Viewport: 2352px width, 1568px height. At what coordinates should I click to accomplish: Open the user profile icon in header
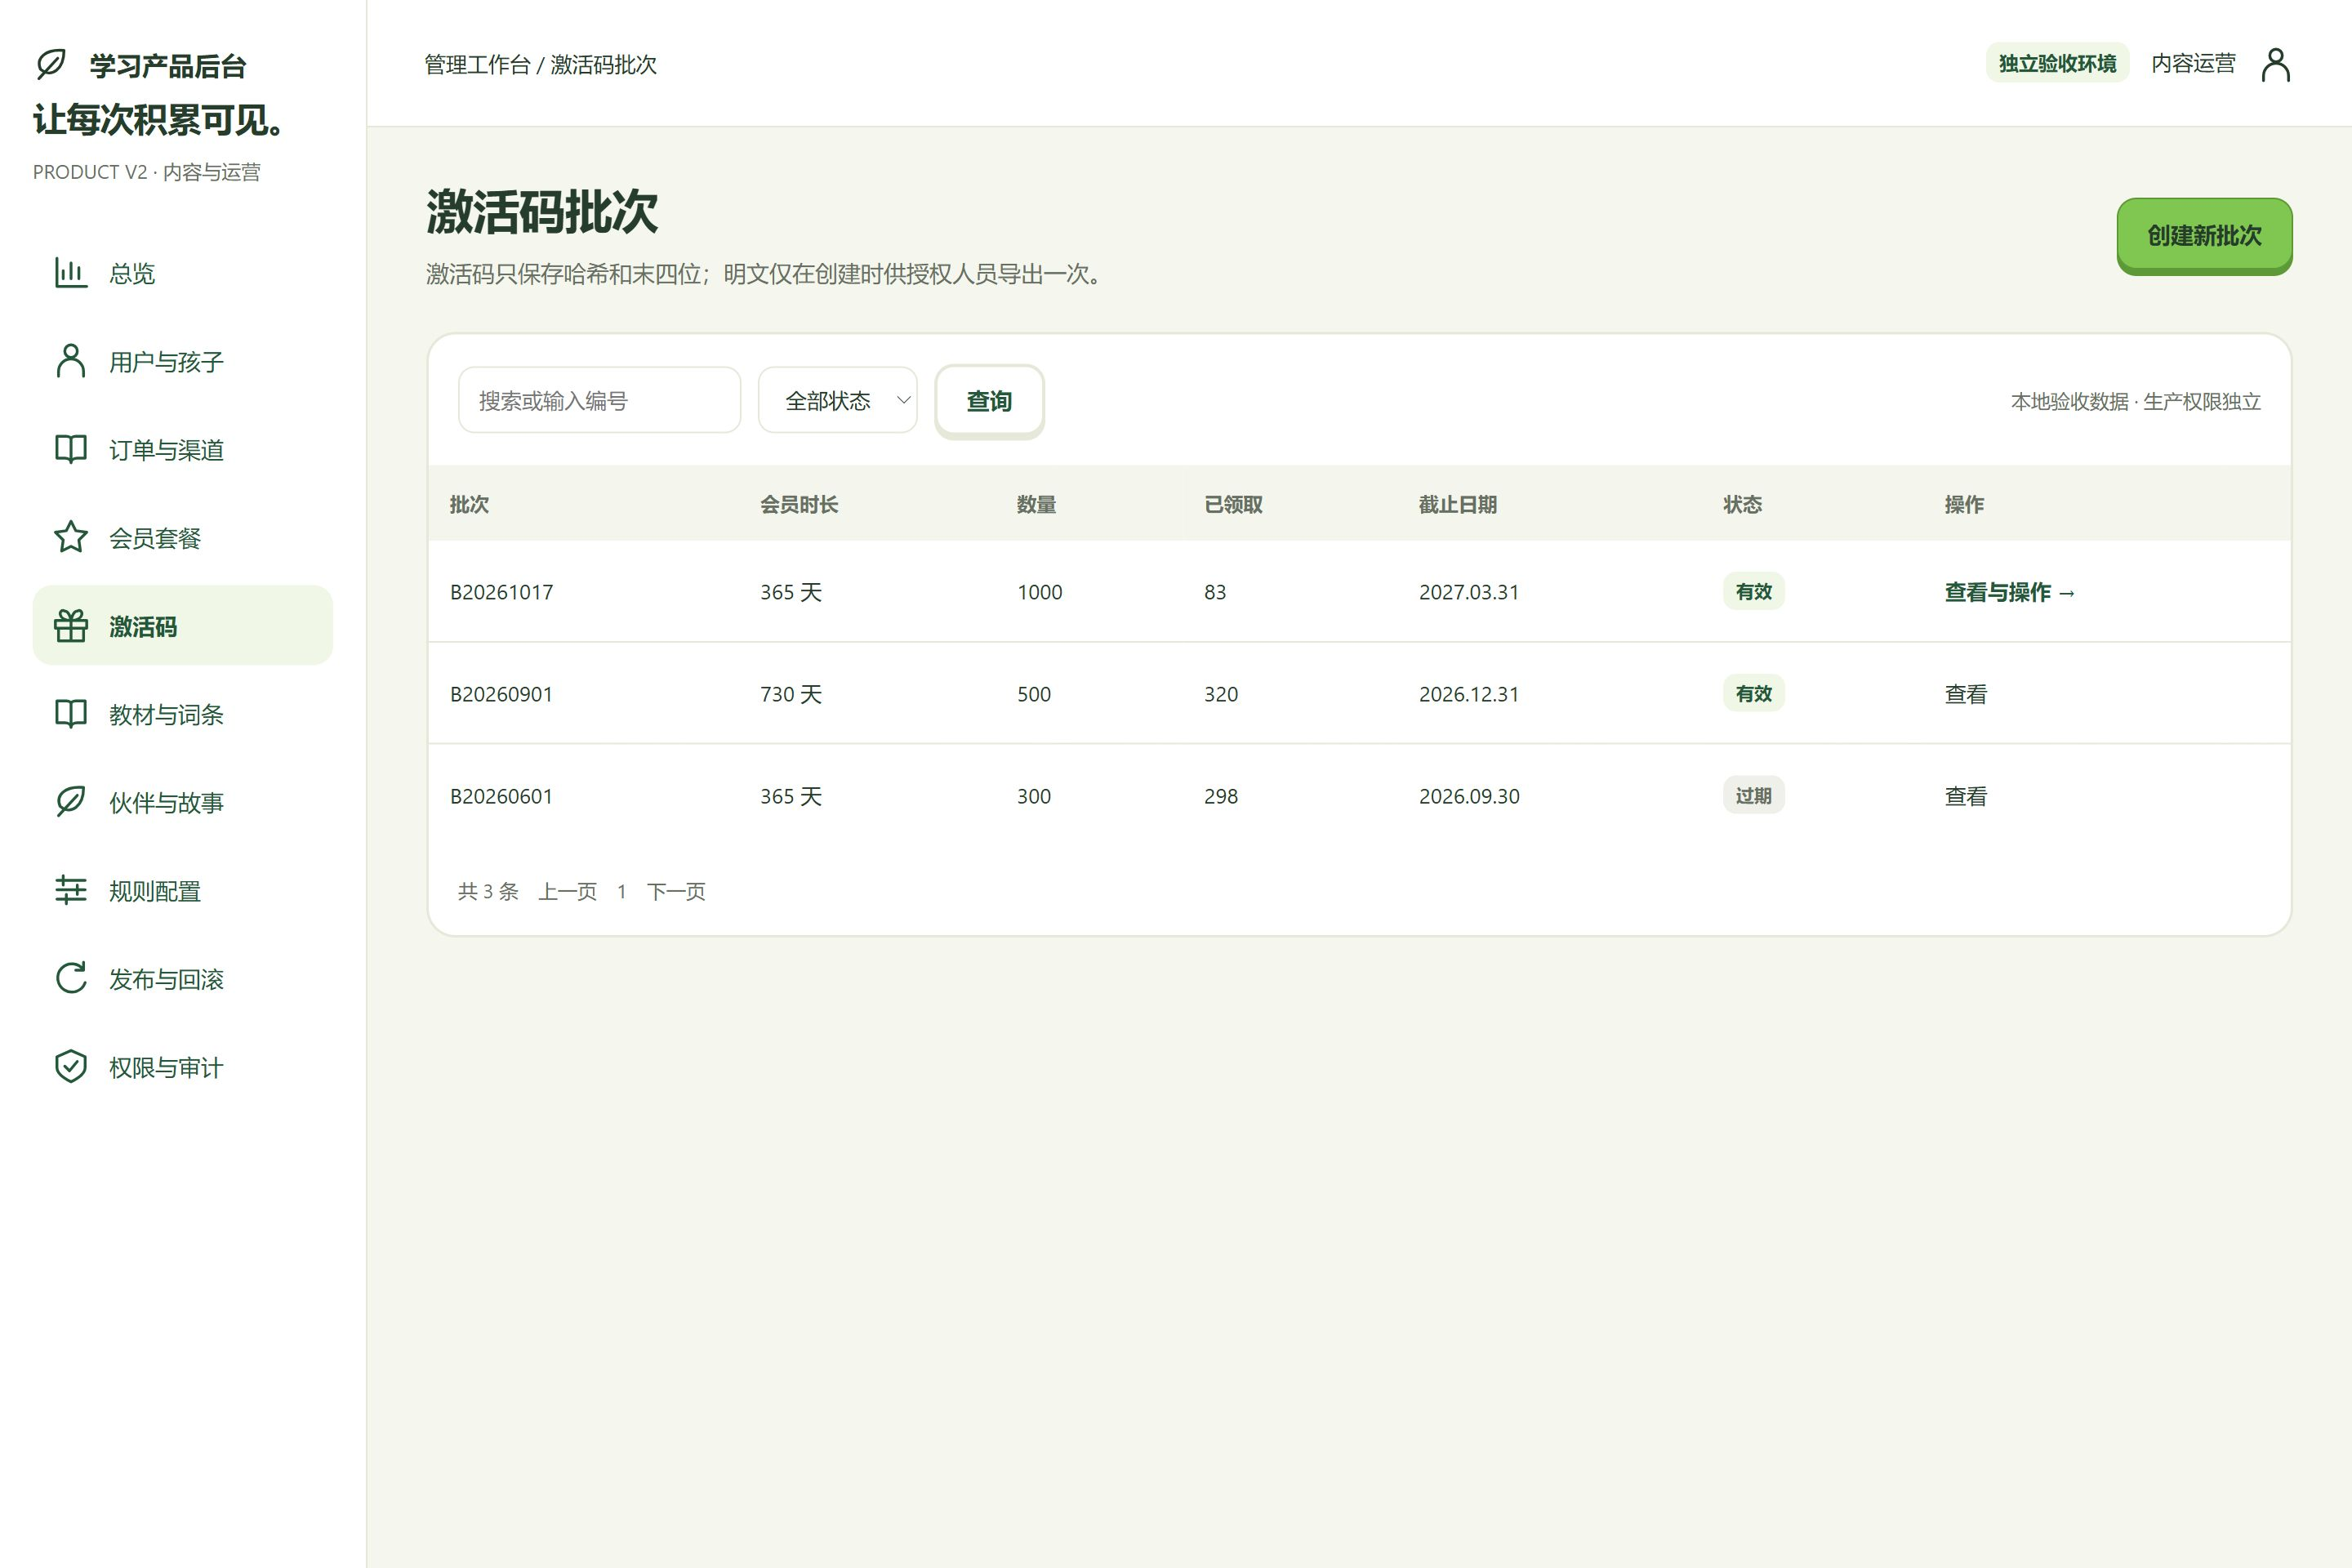click(x=2276, y=64)
